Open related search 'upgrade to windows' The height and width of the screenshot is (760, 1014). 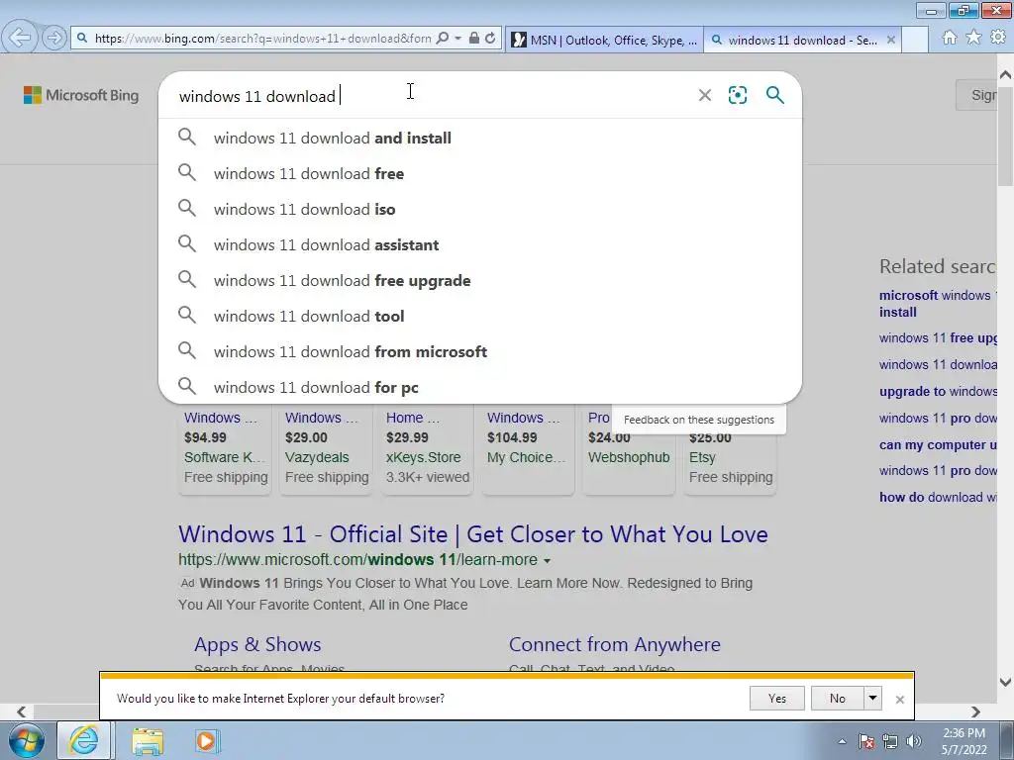[938, 392]
